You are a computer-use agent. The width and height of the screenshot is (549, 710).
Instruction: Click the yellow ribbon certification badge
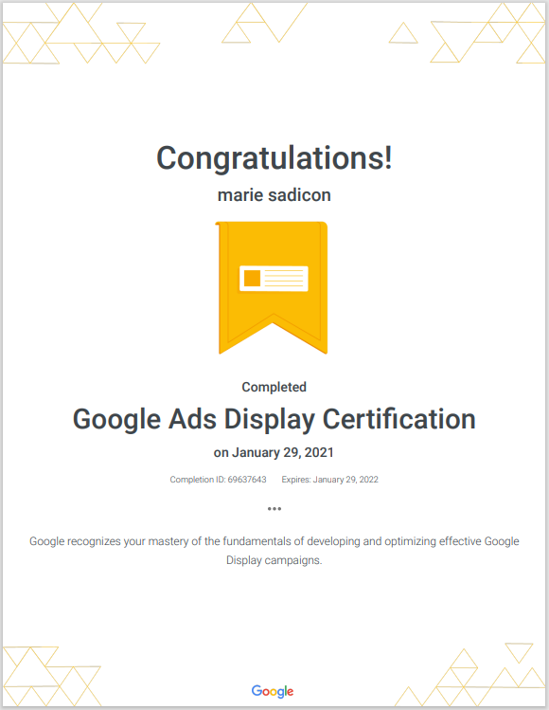click(x=272, y=287)
